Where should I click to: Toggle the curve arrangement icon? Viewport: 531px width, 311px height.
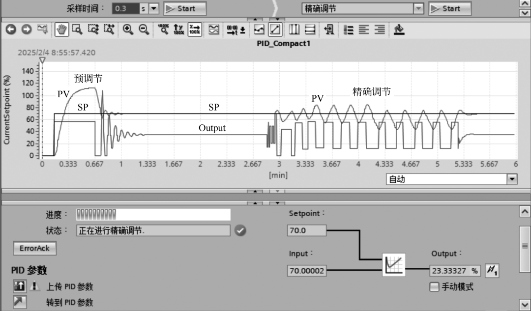(214, 29)
